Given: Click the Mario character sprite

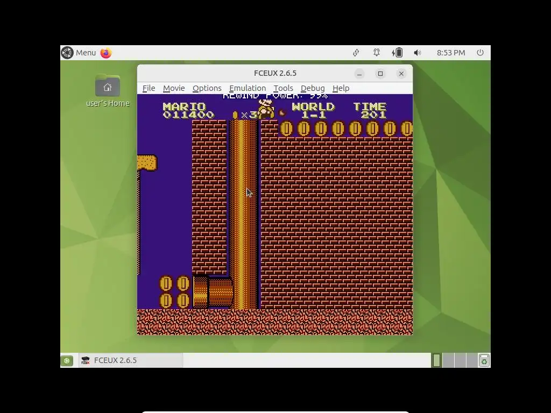Looking at the screenshot, I should tap(266, 109).
